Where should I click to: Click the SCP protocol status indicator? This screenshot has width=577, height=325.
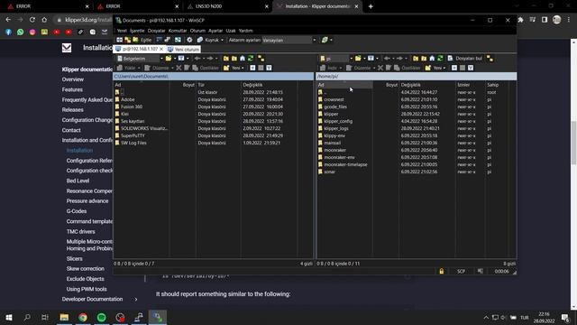pyautogui.click(x=461, y=271)
